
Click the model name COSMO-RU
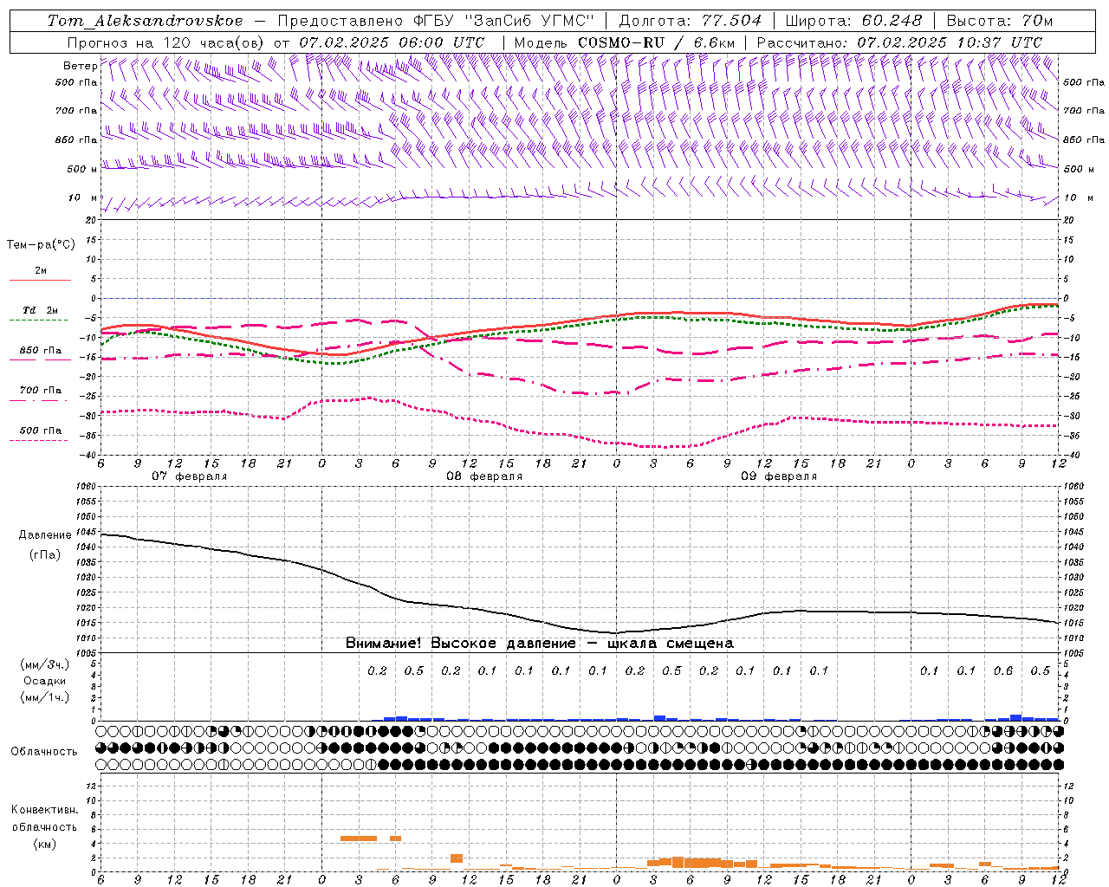point(621,42)
